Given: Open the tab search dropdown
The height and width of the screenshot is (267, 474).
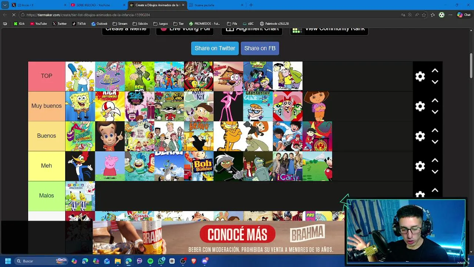Looking at the screenshot, I should point(5,5).
